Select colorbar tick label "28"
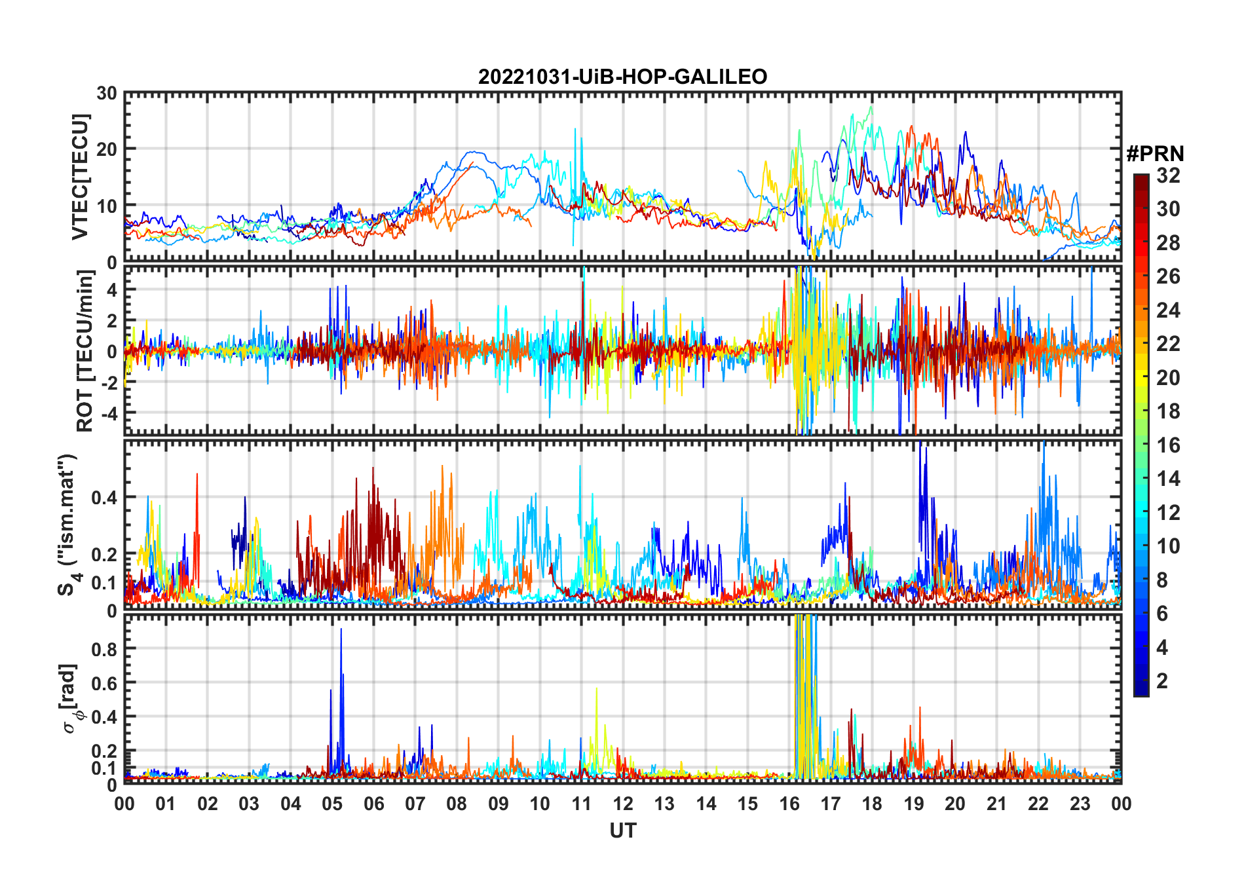 click(1168, 243)
